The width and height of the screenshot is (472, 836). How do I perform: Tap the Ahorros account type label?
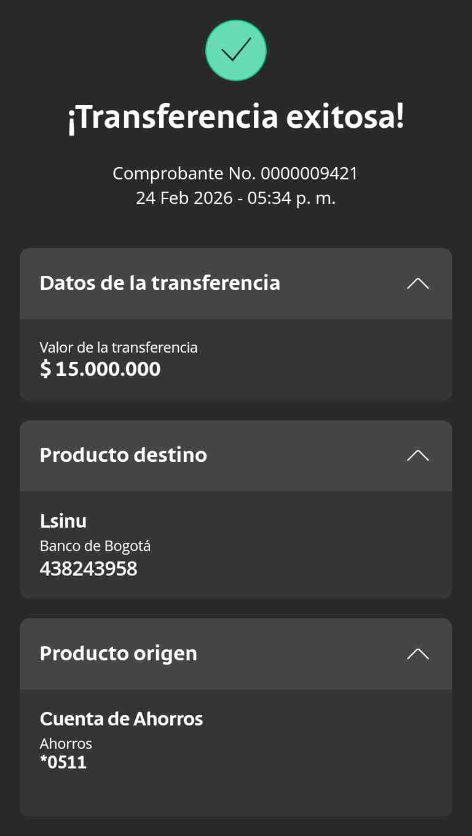click(x=66, y=744)
